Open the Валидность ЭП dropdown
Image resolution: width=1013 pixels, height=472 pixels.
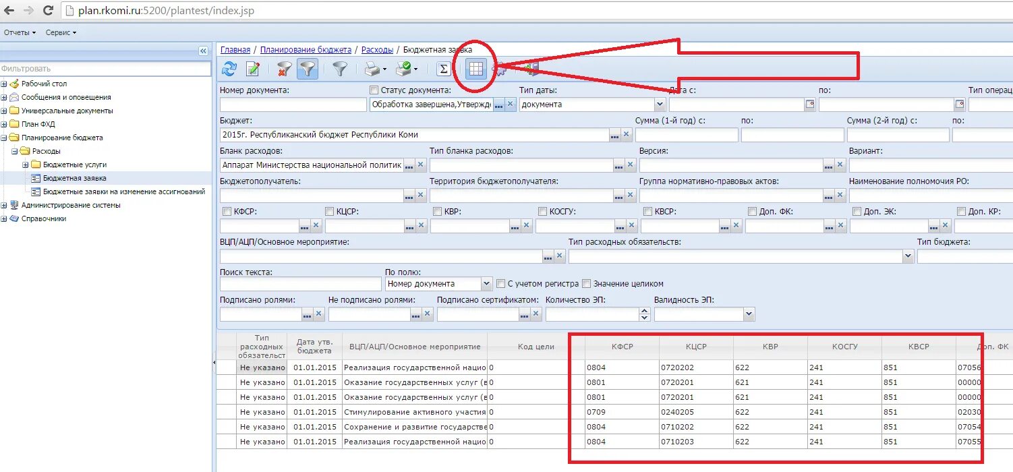click(749, 314)
